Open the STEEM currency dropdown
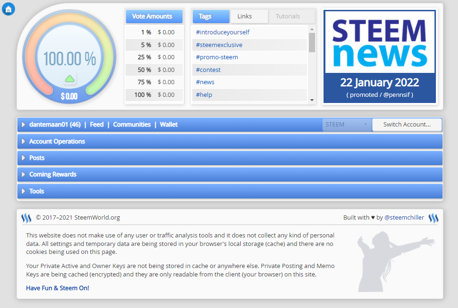This screenshot has width=458, height=308. coord(347,125)
